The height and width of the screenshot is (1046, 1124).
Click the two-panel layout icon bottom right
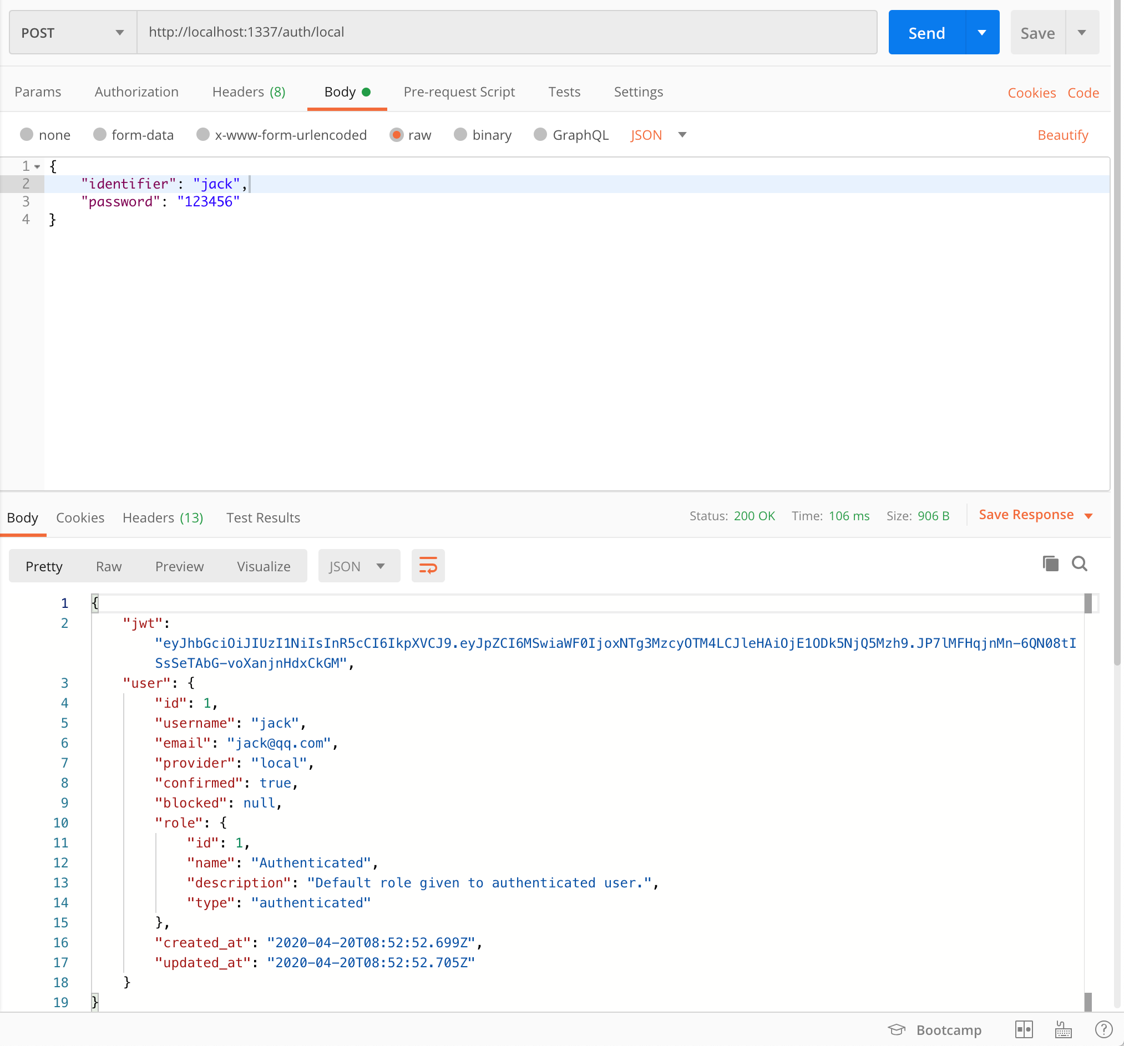click(x=1027, y=1027)
